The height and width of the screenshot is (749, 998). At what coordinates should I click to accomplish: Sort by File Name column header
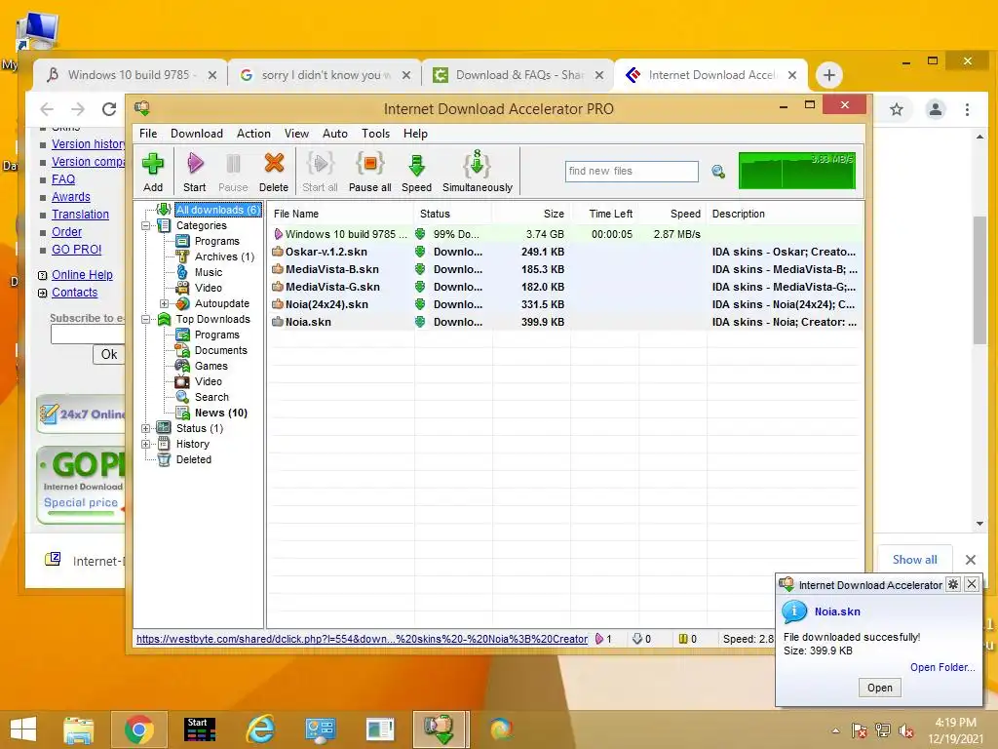click(341, 214)
